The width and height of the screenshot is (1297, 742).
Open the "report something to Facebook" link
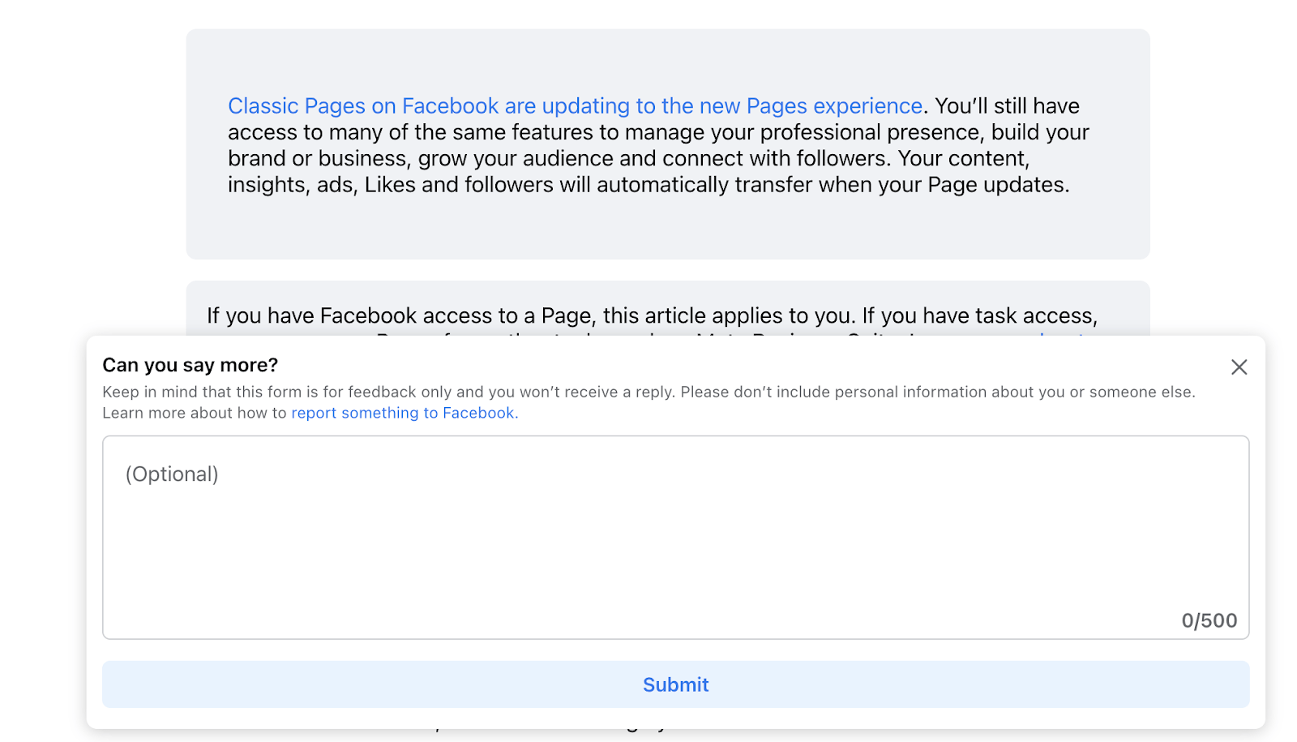tap(403, 413)
